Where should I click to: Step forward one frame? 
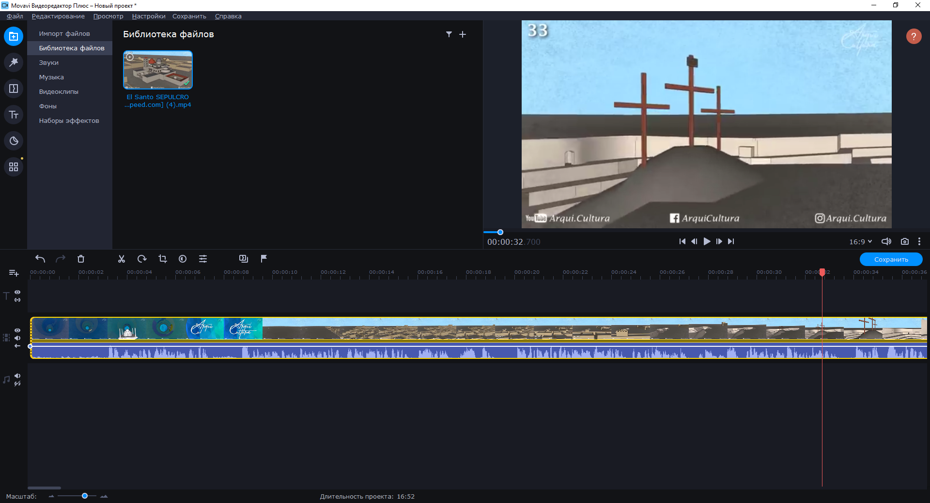click(719, 241)
